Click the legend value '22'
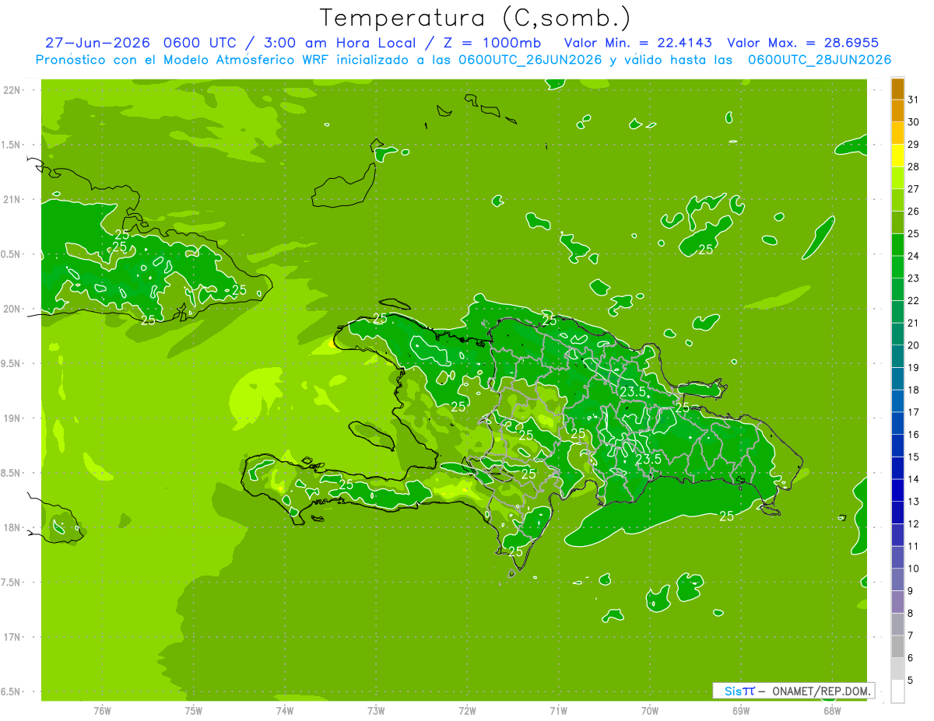 pyautogui.click(x=913, y=300)
